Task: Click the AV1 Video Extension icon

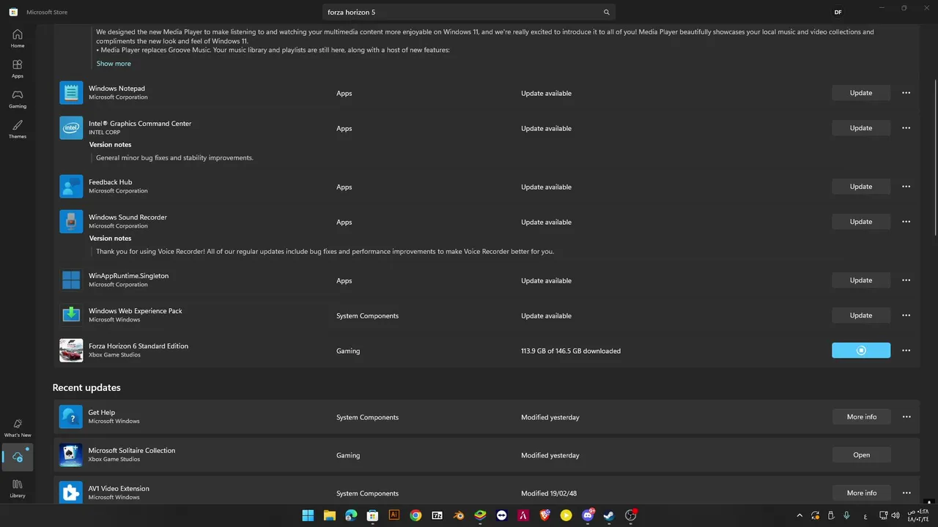Action: (x=71, y=493)
